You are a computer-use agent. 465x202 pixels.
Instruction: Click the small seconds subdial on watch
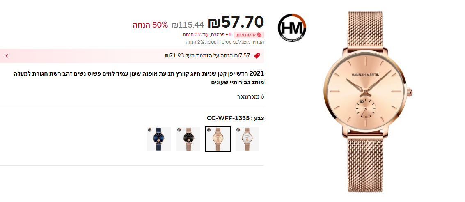[x=365, y=108]
